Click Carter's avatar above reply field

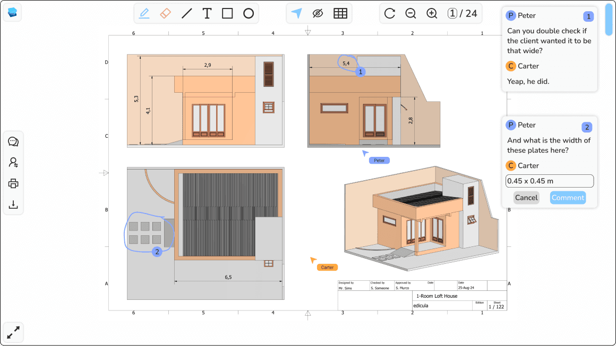click(x=510, y=165)
